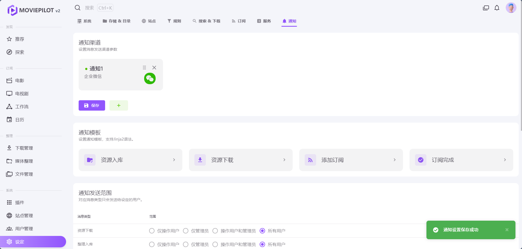Click the notification bell icon in header
Viewport: 522px width, 249px height.
497,8
